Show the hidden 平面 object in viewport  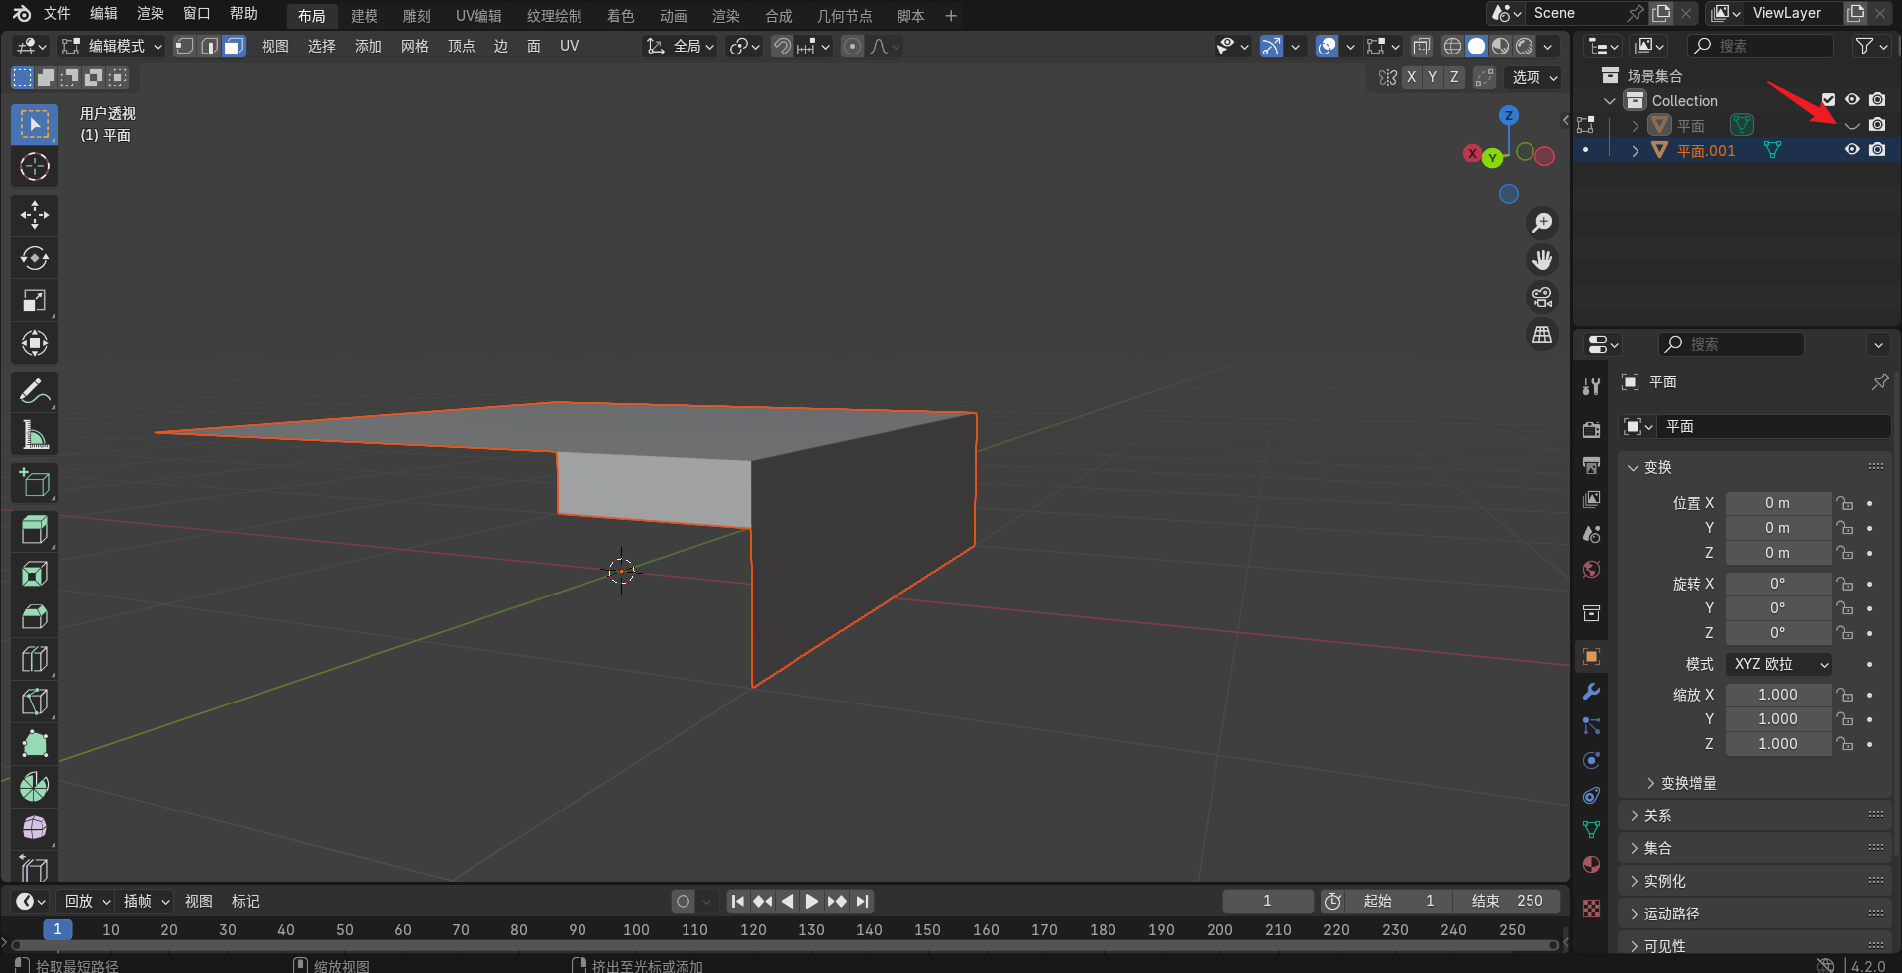pos(1851,125)
